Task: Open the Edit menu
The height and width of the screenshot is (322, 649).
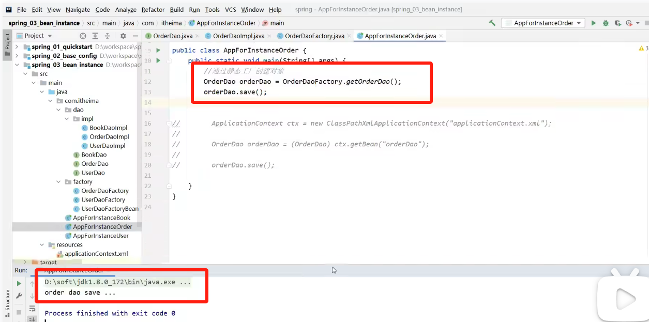Action: pyautogui.click(x=37, y=9)
